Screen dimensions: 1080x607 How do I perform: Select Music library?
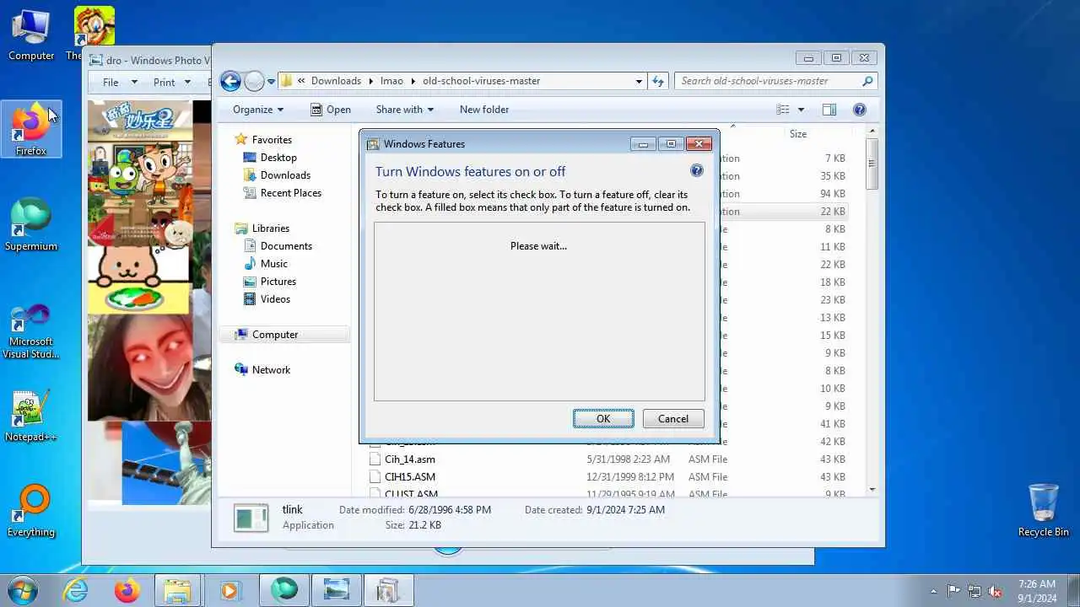[x=274, y=264]
